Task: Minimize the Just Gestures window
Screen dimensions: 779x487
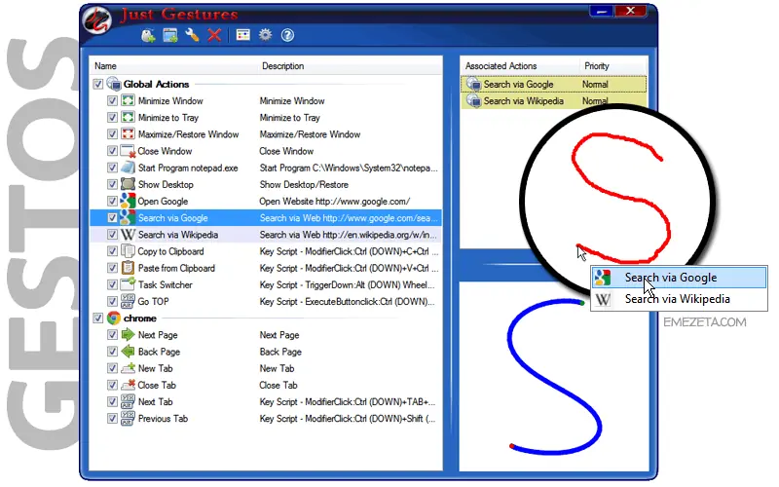Action: pyautogui.click(x=601, y=11)
